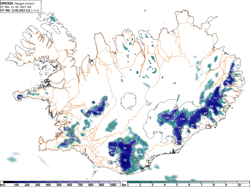
Task: Click the visibility value 57 on the map
Action: (125, 148)
